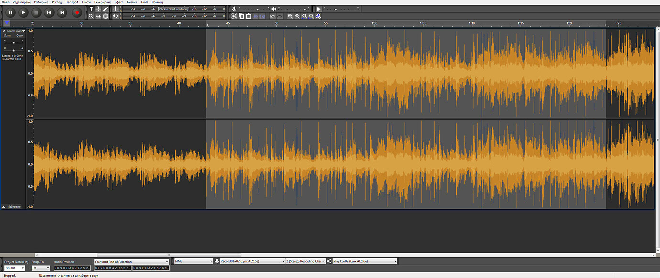
Task: Mute the enigma track via Изкл button
Action: (7, 35)
